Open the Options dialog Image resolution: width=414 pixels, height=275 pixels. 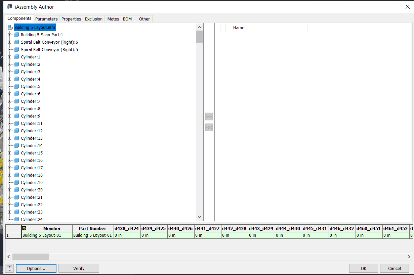point(36,268)
